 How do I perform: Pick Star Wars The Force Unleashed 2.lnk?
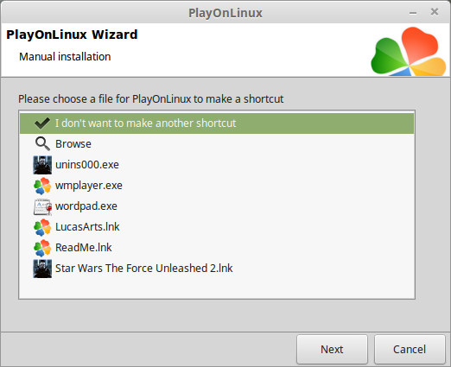(x=217, y=269)
